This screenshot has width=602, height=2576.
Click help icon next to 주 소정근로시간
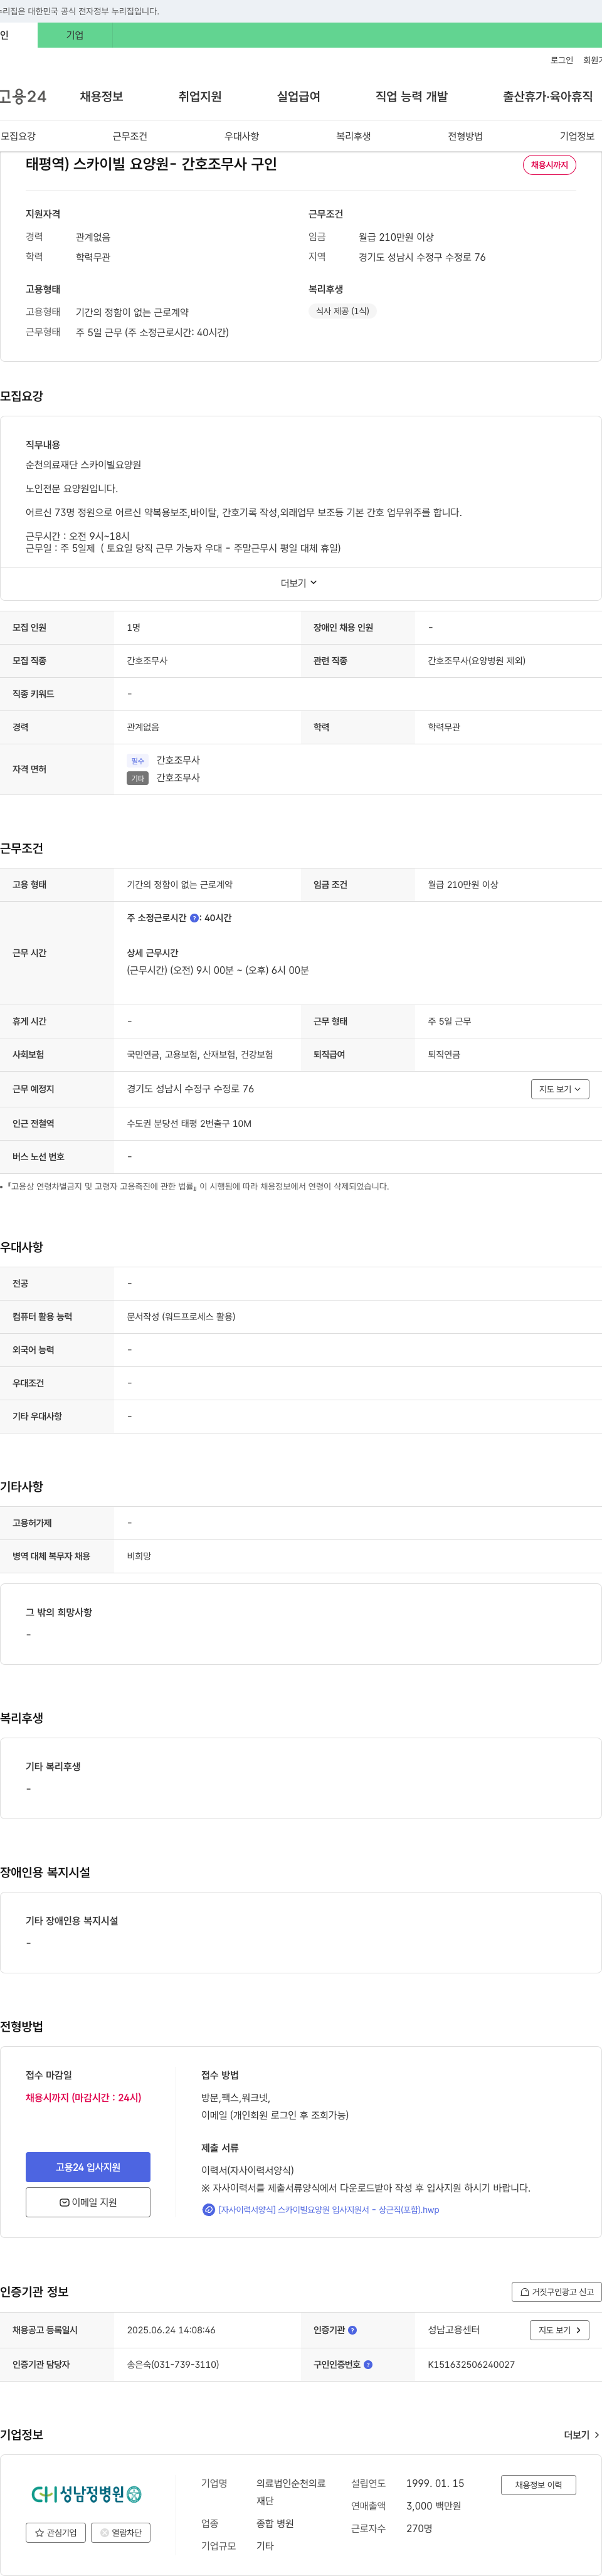pos(194,918)
